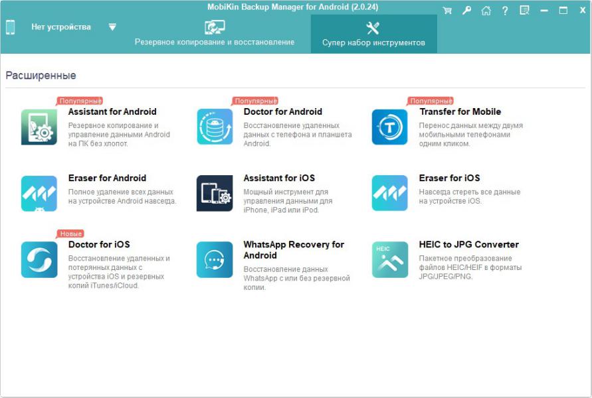
Task: Open the Eraser for Android title link
Action: pyautogui.click(x=107, y=178)
